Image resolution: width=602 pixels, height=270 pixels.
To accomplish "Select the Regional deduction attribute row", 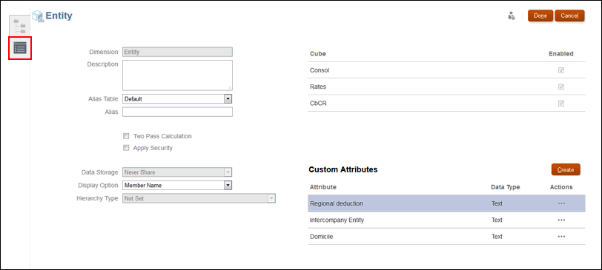I will coord(446,203).
